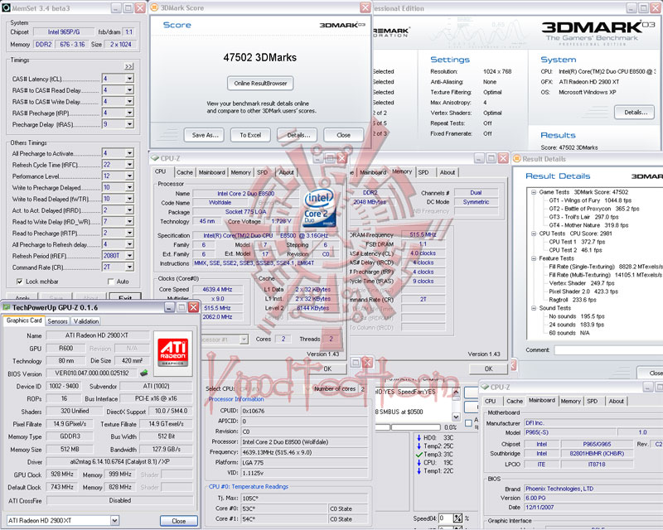Image resolution: width=663 pixels, height=530 pixels.
Task: Click the log scrollbar down arrow beside SMBUS text
Action: [x=456, y=417]
